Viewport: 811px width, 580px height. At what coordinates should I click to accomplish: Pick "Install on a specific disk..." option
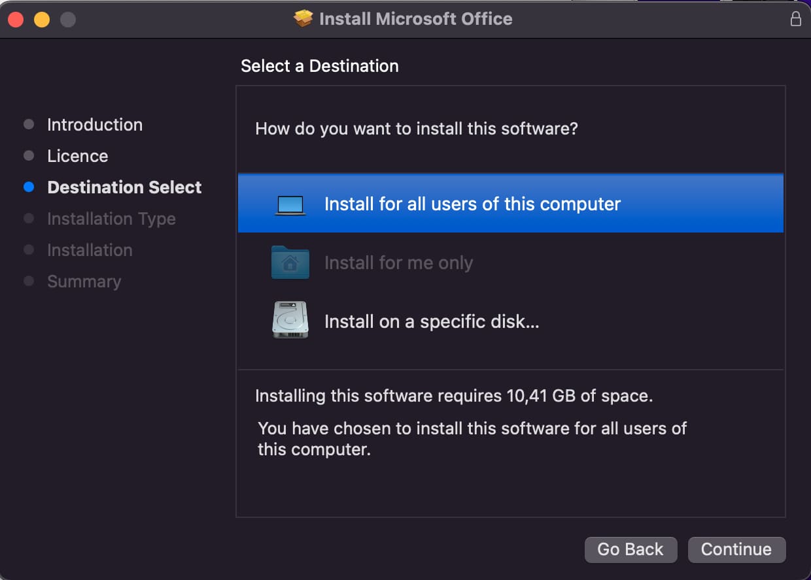(432, 322)
